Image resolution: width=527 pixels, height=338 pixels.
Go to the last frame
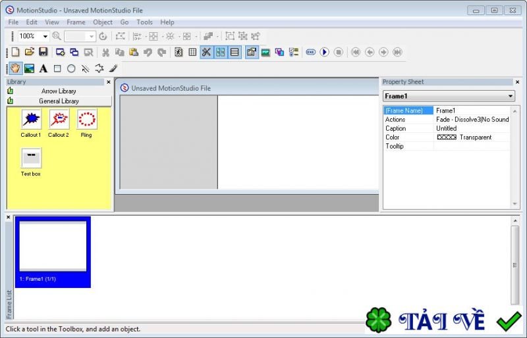397,52
